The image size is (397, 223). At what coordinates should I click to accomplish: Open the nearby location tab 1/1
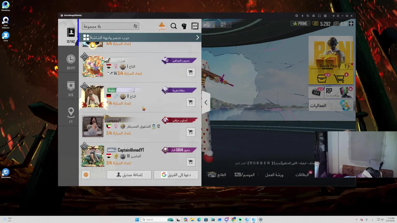71,115
